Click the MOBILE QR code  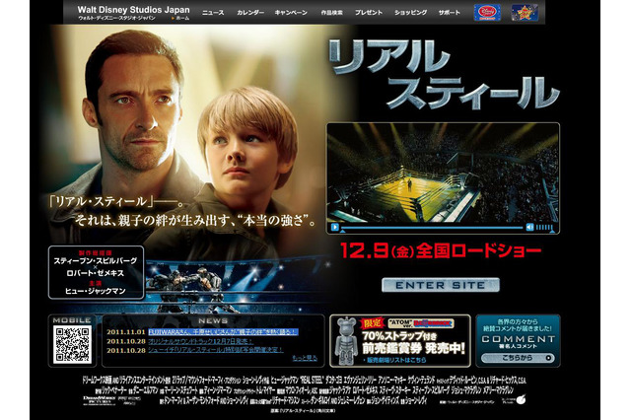72,345
